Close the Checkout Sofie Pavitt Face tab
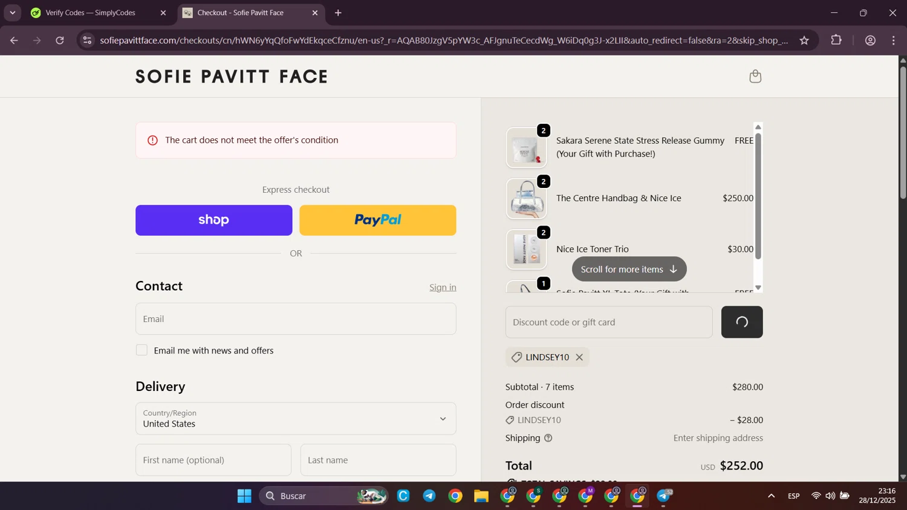This screenshot has width=907, height=510. 314,13
